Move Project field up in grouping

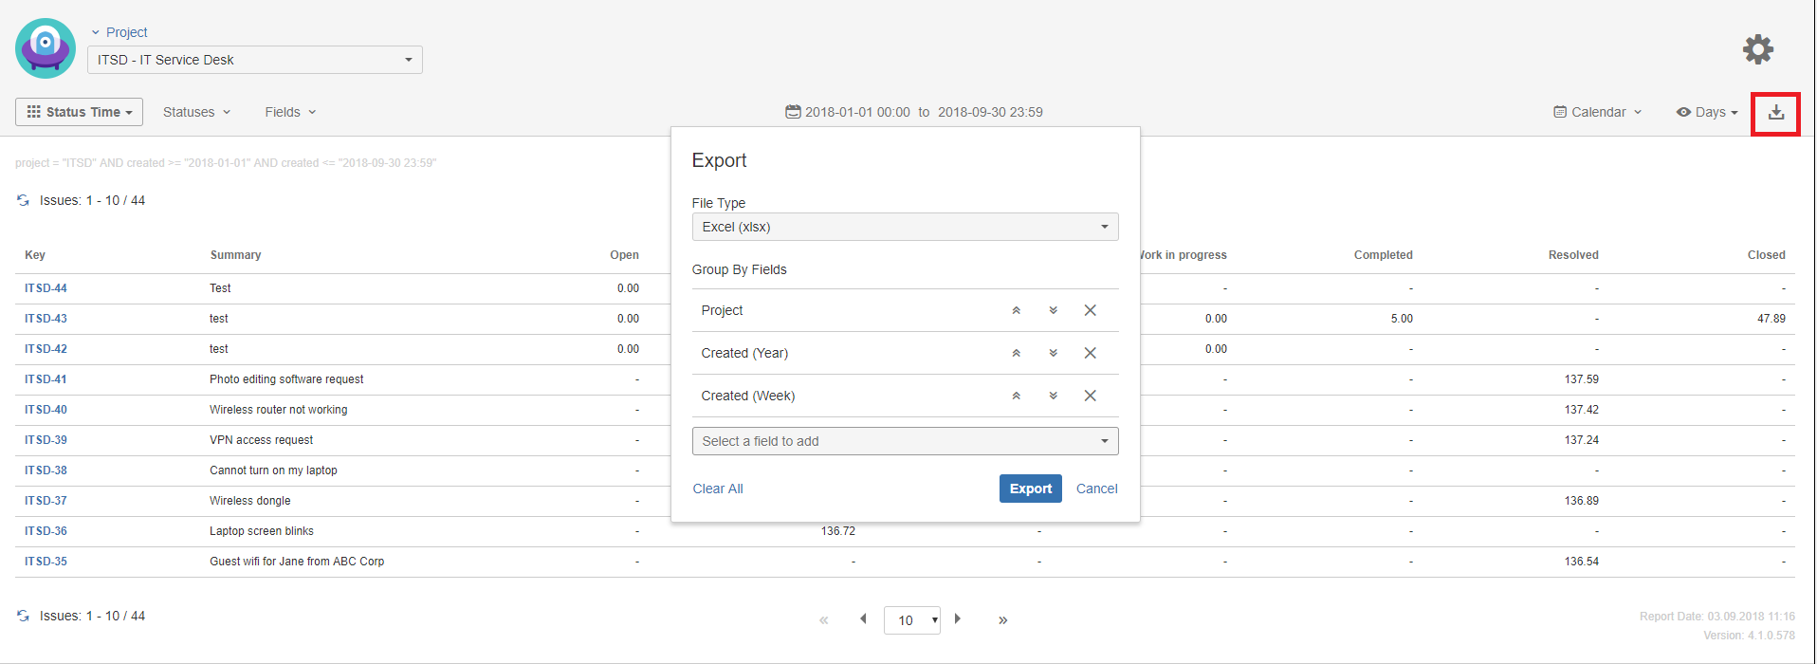1016,311
